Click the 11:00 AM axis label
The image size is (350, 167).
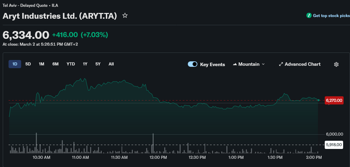tap(80, 157)
